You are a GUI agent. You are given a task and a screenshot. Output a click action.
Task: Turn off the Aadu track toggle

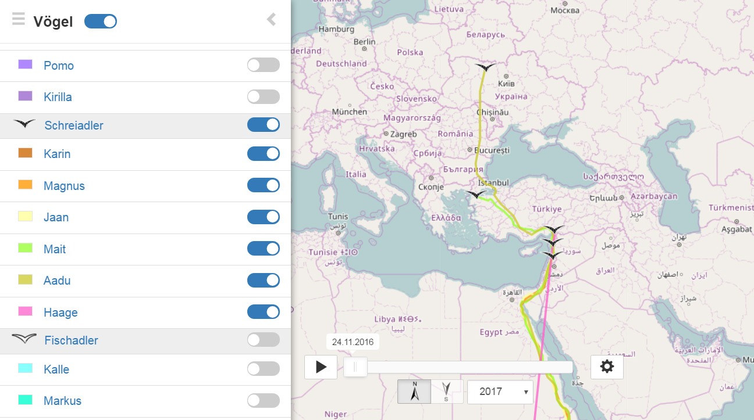[x=263, y=280]
